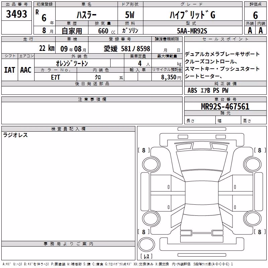Click interior color クロ

click(x=98, y=77)
